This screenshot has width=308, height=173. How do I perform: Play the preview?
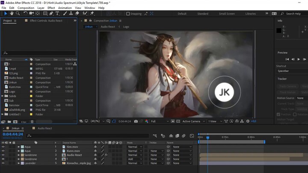[x=299, y=59]
